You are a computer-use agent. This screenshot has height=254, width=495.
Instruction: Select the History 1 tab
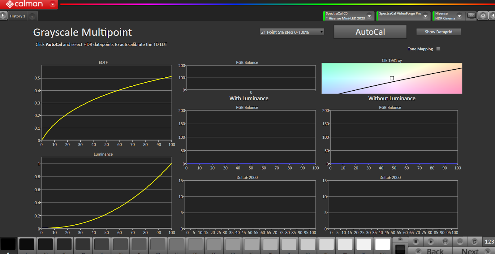point(17,16)
